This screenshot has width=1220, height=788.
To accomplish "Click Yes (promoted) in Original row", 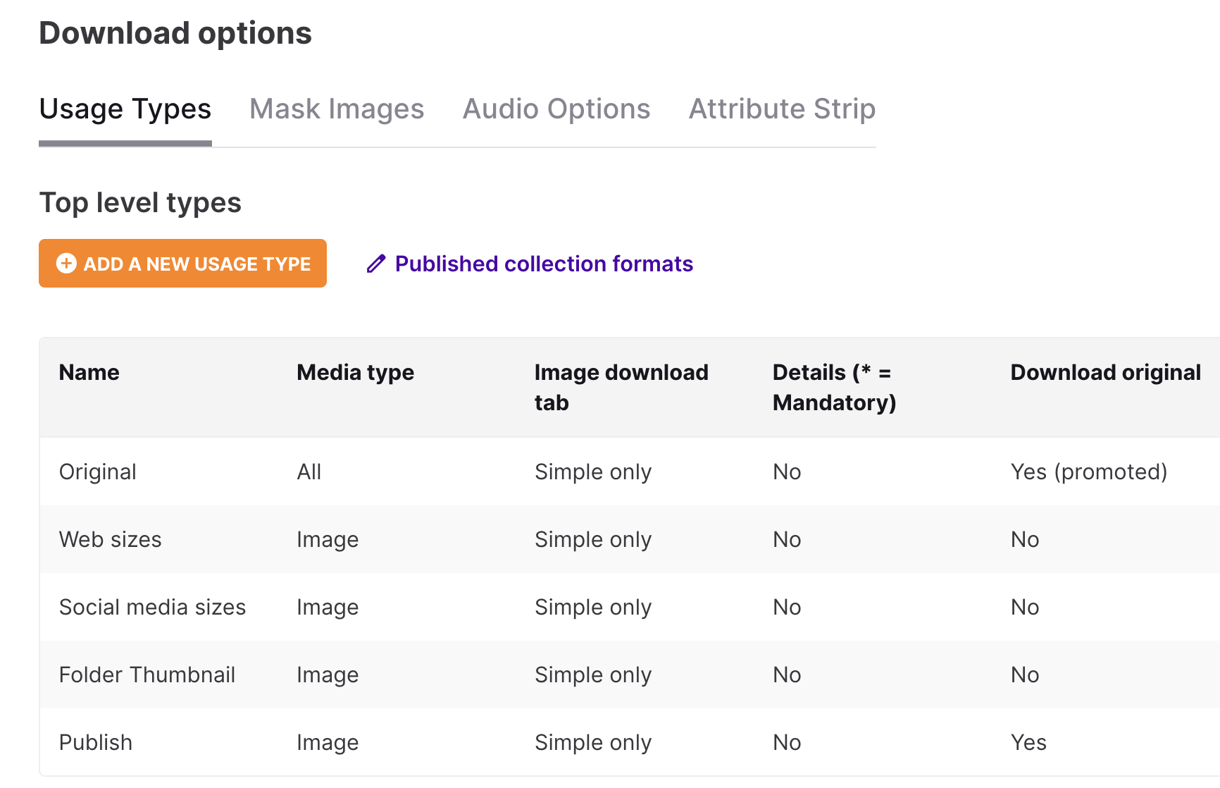I will [1089, 472].
